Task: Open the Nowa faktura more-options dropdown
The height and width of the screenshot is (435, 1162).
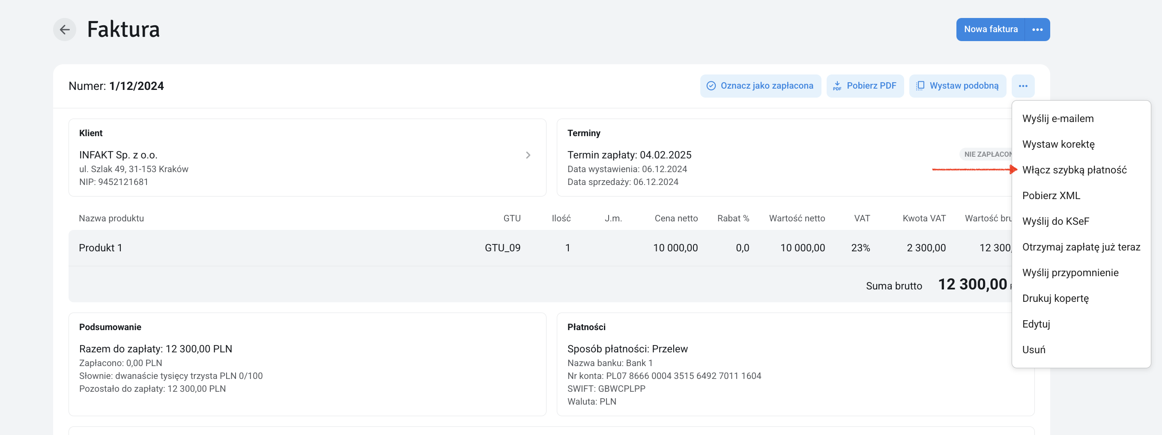Action: click(1037, 29)
